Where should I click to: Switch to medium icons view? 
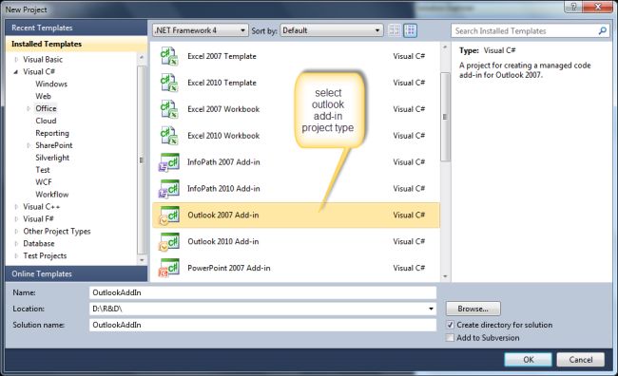pyautogui.click(x=411, y=30)
